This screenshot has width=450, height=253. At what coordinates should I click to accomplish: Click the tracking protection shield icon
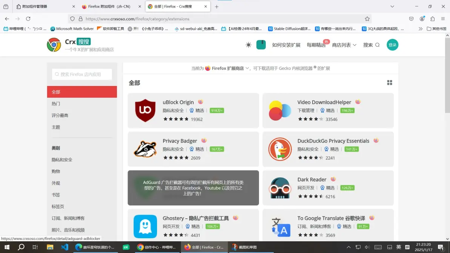click(x=72, y=19)
